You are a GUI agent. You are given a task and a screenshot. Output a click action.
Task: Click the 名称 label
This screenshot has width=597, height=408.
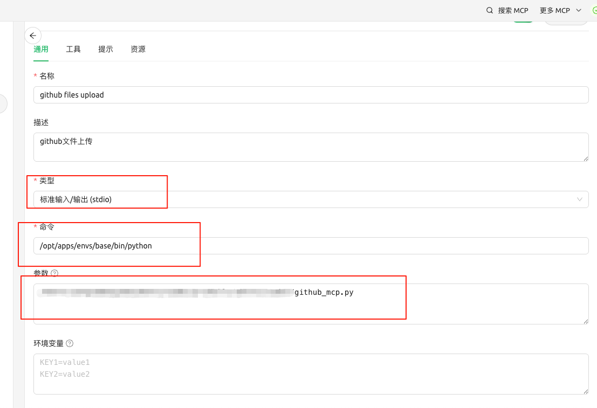click(x=47, y=76)
